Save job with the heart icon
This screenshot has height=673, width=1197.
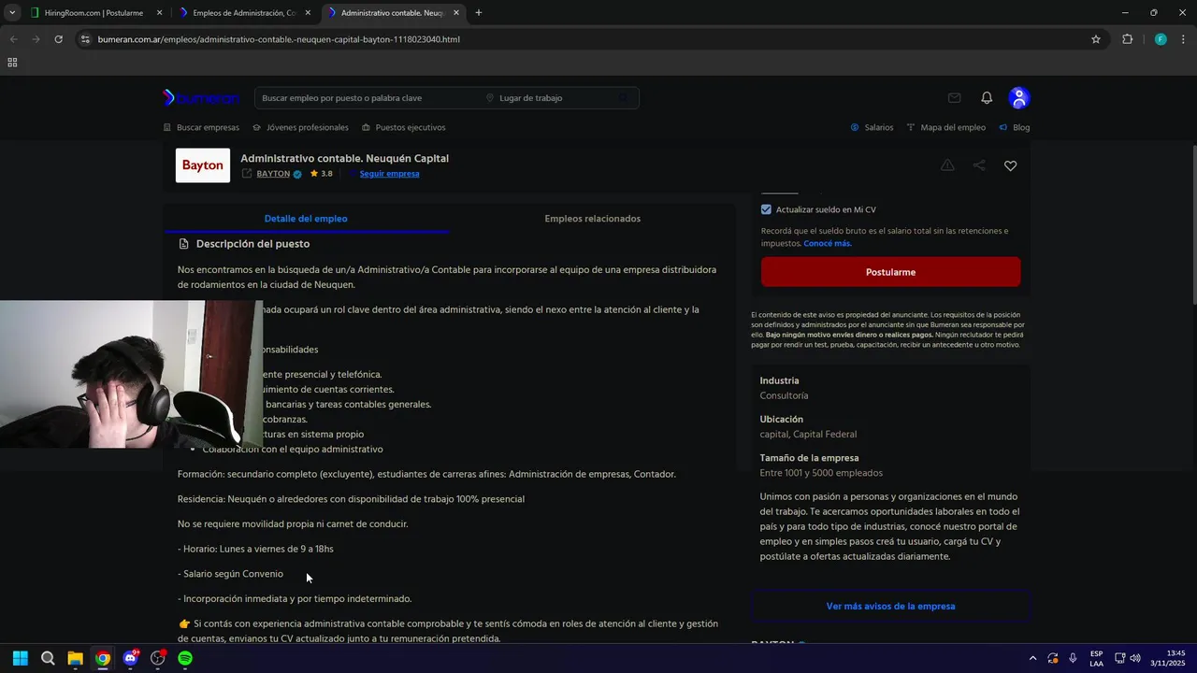pos(1010,165)
